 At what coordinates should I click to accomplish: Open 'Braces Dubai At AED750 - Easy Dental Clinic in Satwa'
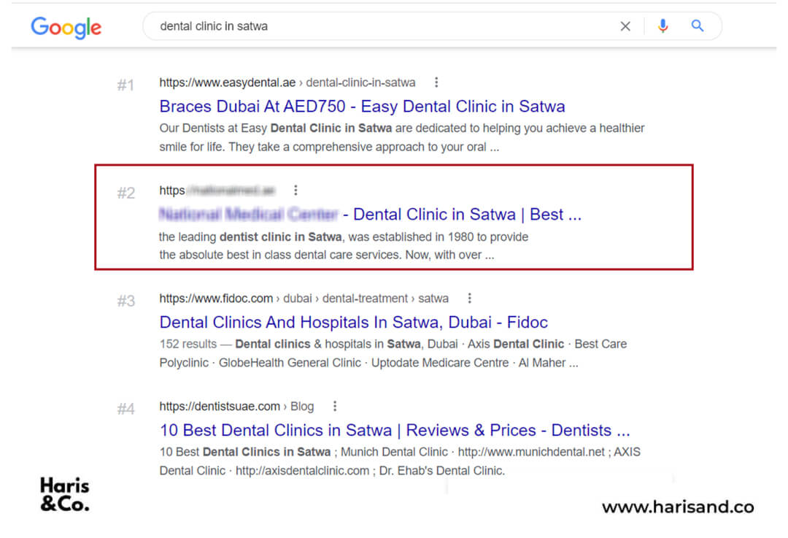(x=362, y=107)
